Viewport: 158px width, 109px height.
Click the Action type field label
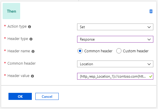[17, 26]
